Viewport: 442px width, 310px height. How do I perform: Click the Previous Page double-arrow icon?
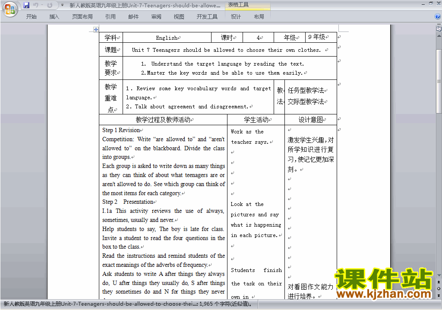click(439, 282)
